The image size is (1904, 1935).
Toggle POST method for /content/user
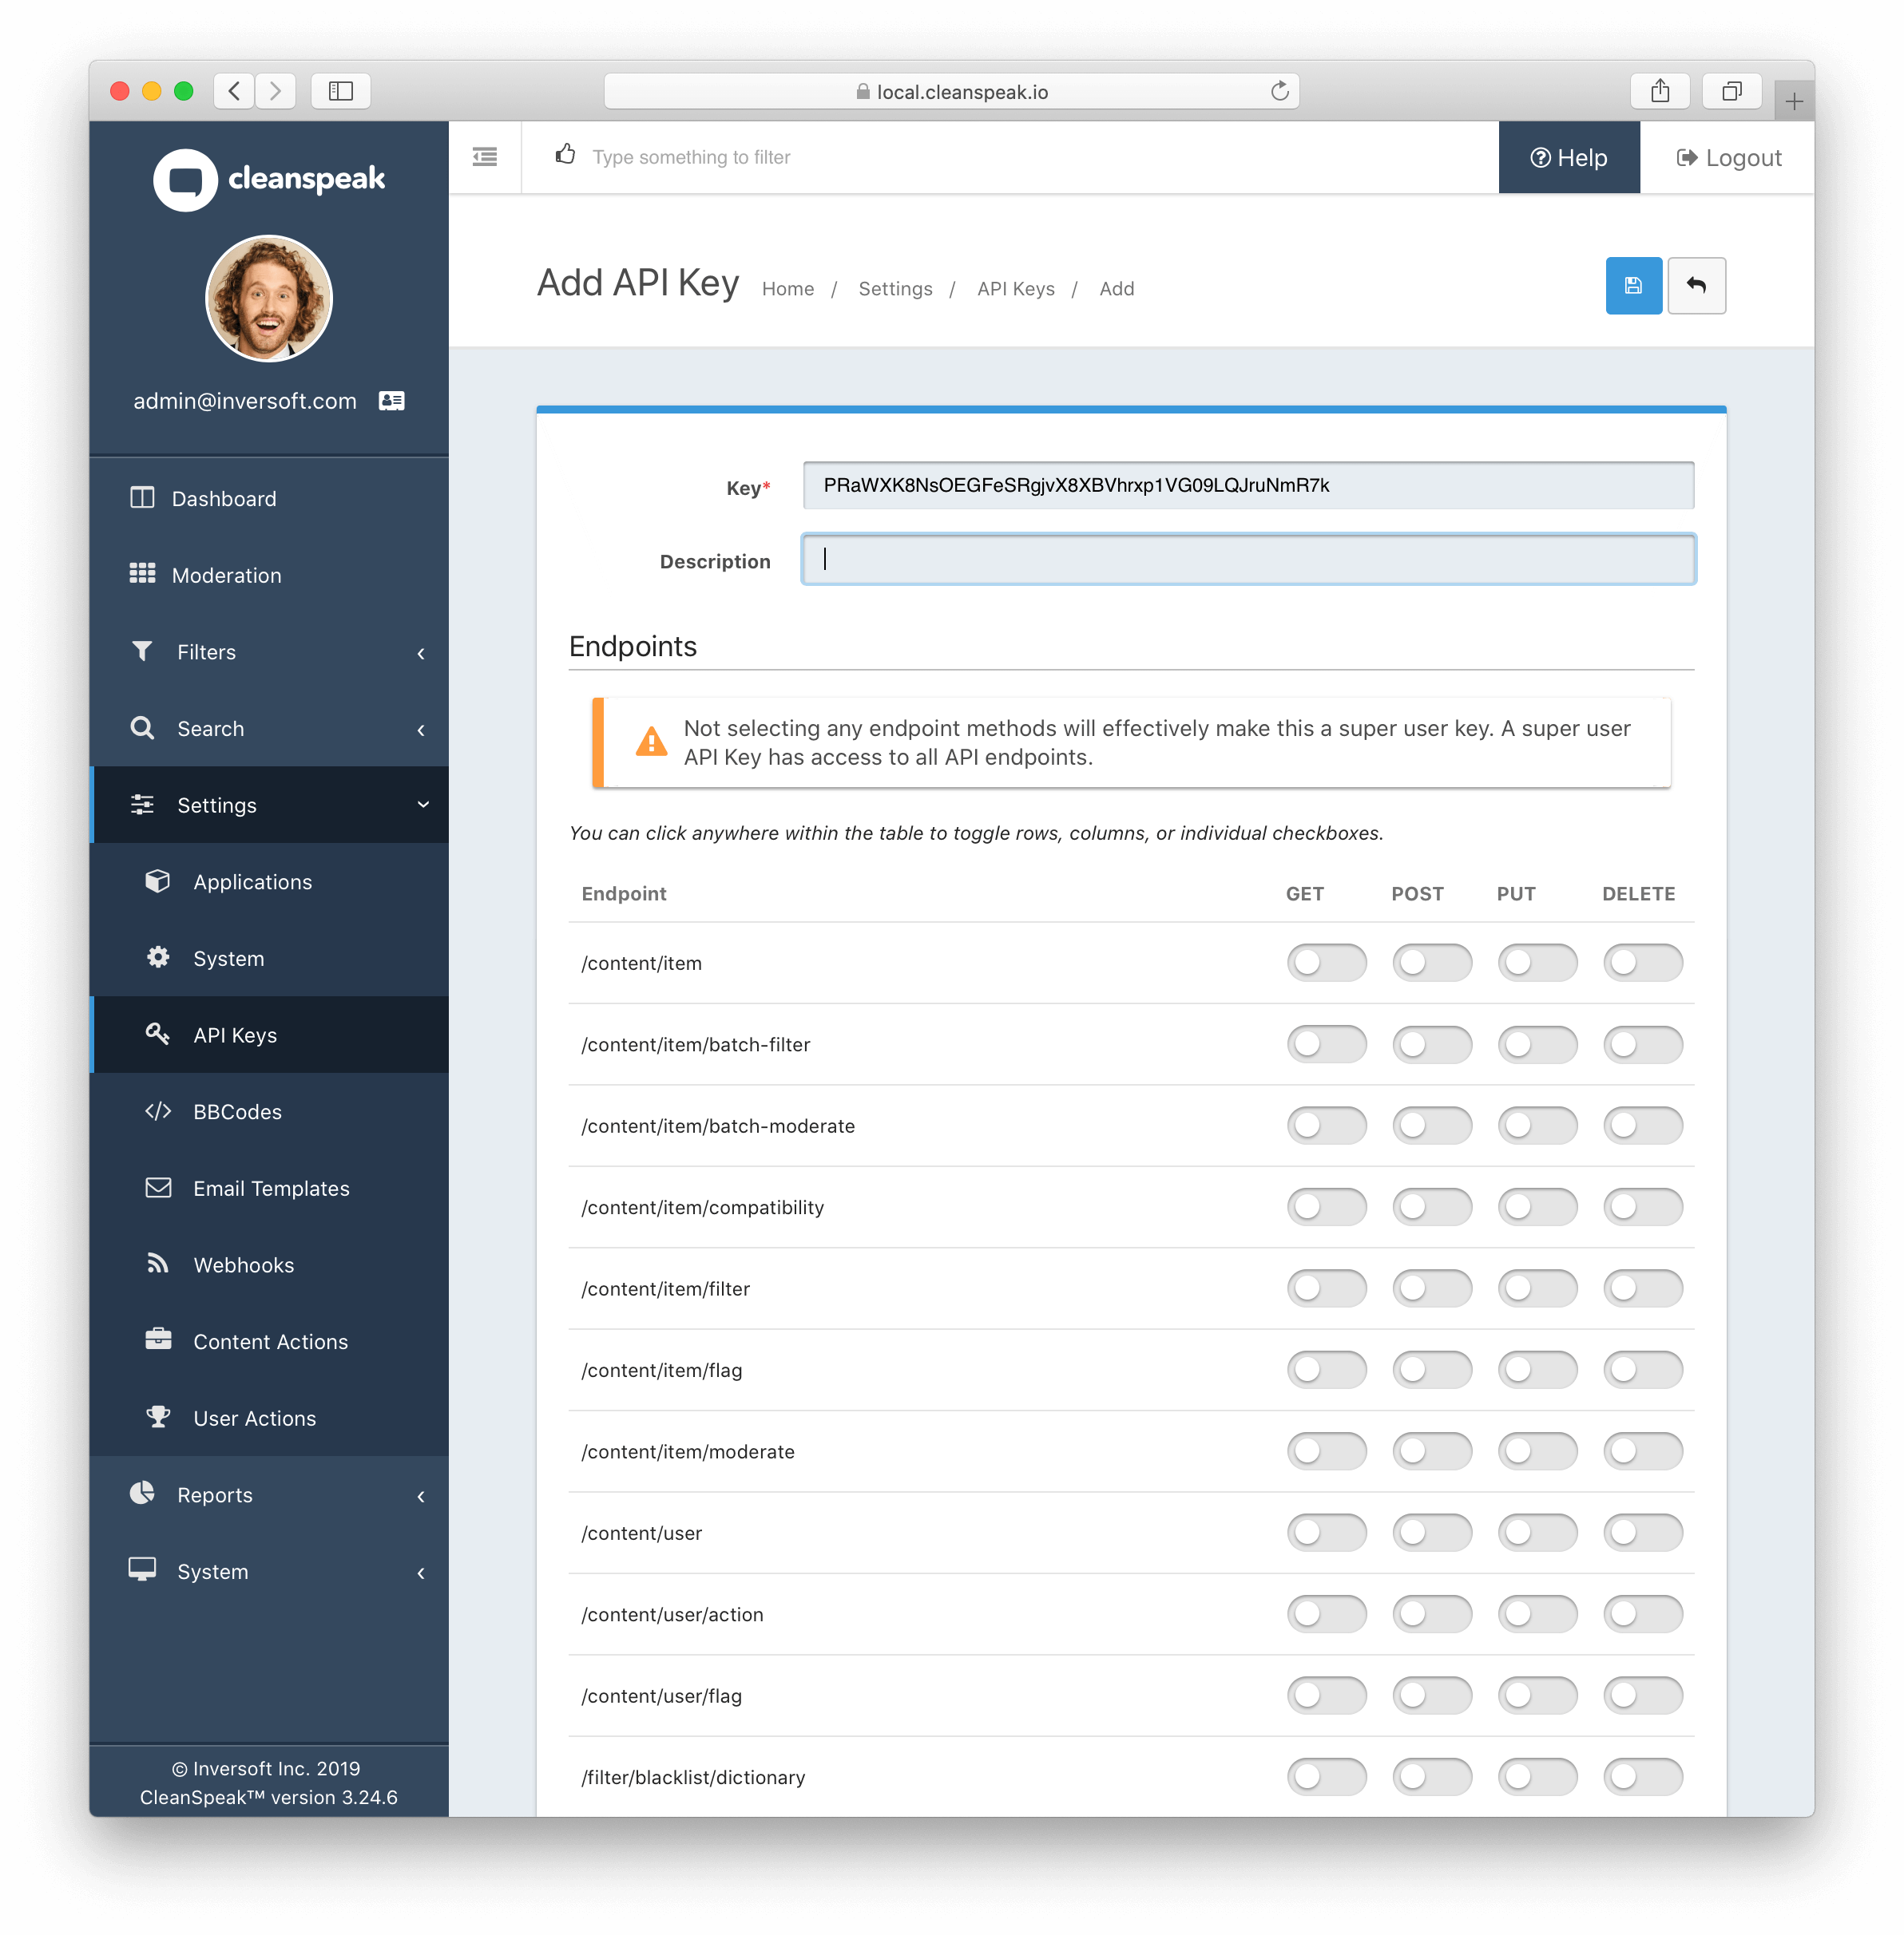pos(1428,1533)
